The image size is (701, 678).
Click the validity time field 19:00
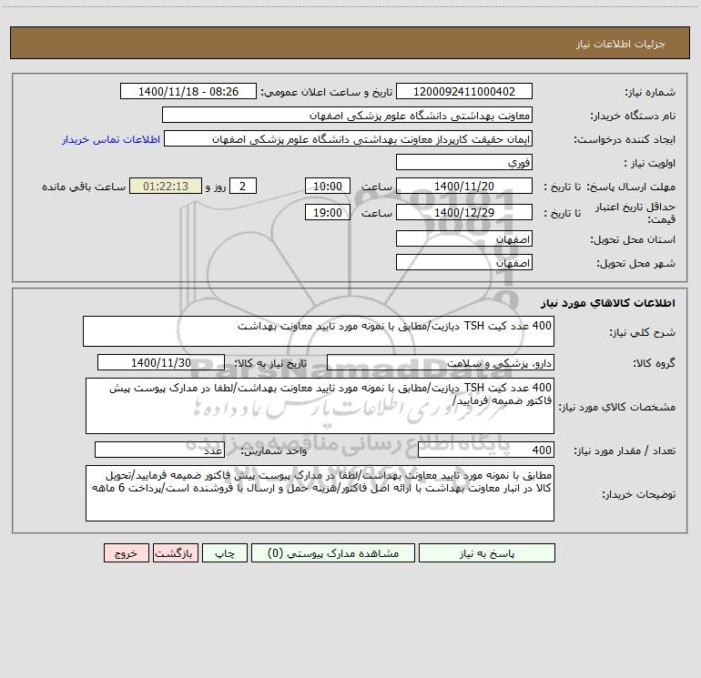327,212
